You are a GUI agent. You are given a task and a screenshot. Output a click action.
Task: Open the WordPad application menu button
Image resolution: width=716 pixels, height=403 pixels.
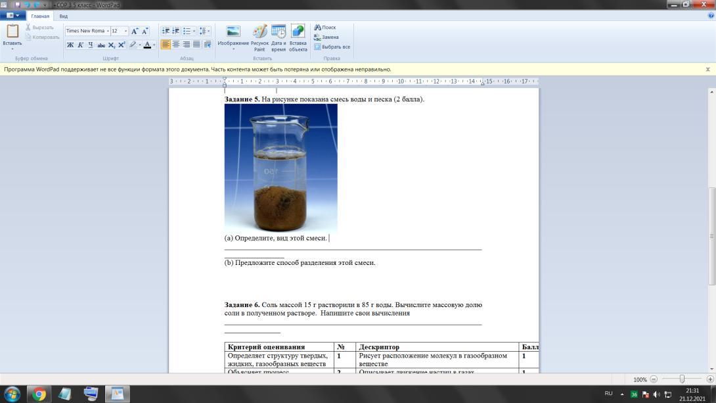tap(12, 16)
